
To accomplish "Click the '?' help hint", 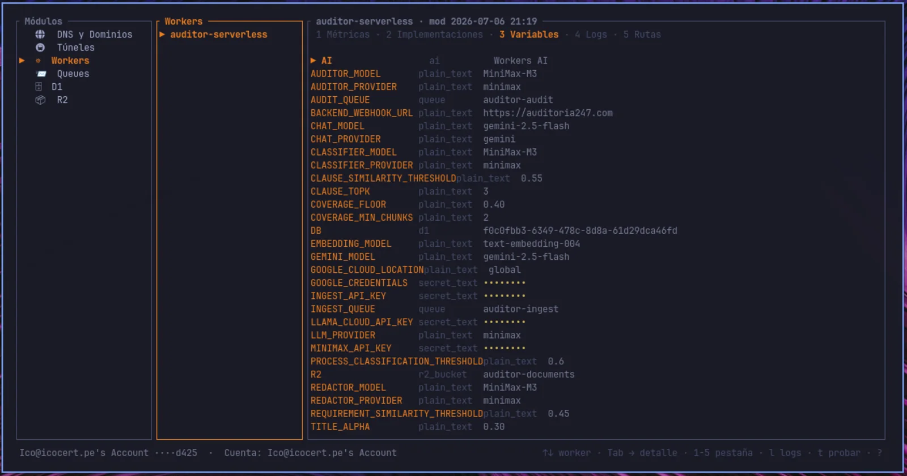I will (880, 453).
